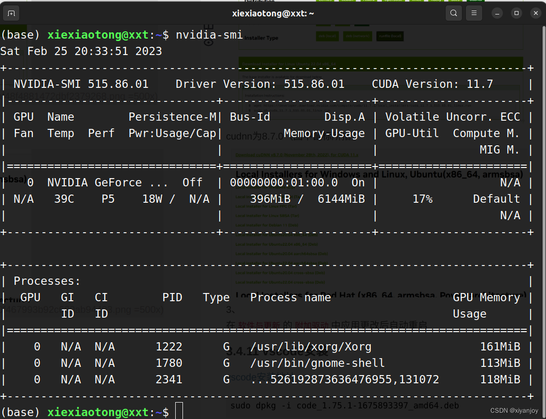Click the MIG M. header

click(x=500, y=150)
